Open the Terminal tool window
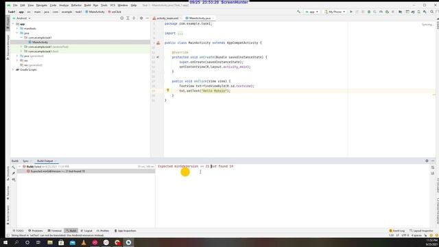Viewport: 439px width, 247px height. (55, 231)
